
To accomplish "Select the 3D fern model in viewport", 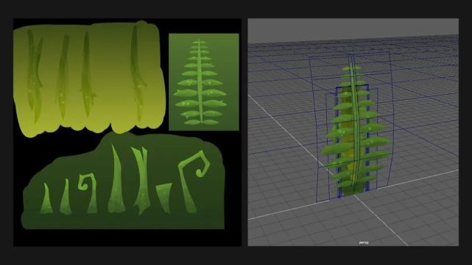I will (x=355, y=129).
